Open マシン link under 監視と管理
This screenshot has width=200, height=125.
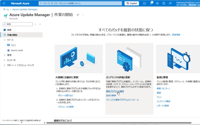coord(159,97)
